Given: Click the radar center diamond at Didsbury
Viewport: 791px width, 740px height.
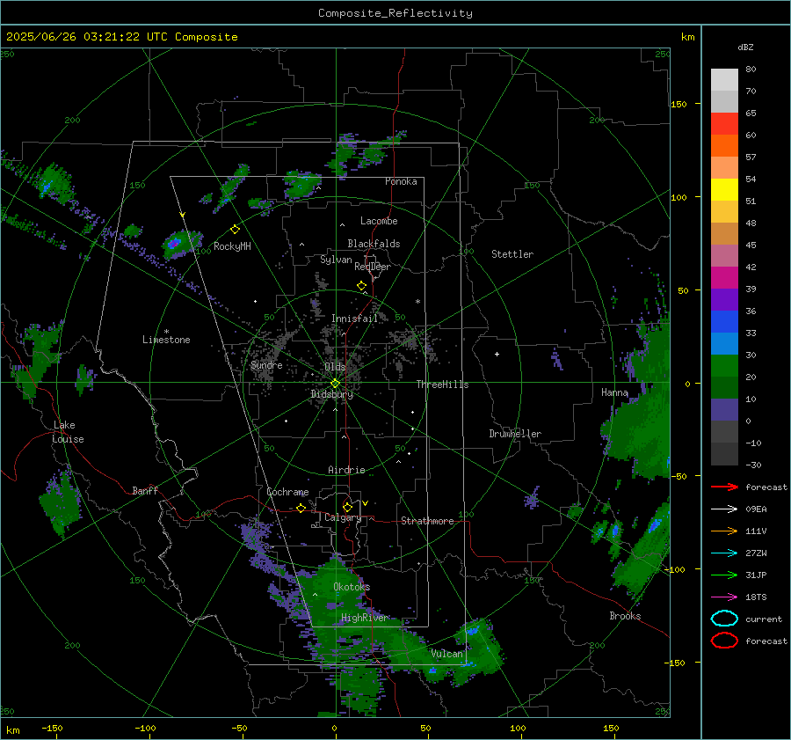Looking at the screenshot, I should point(335,383).
